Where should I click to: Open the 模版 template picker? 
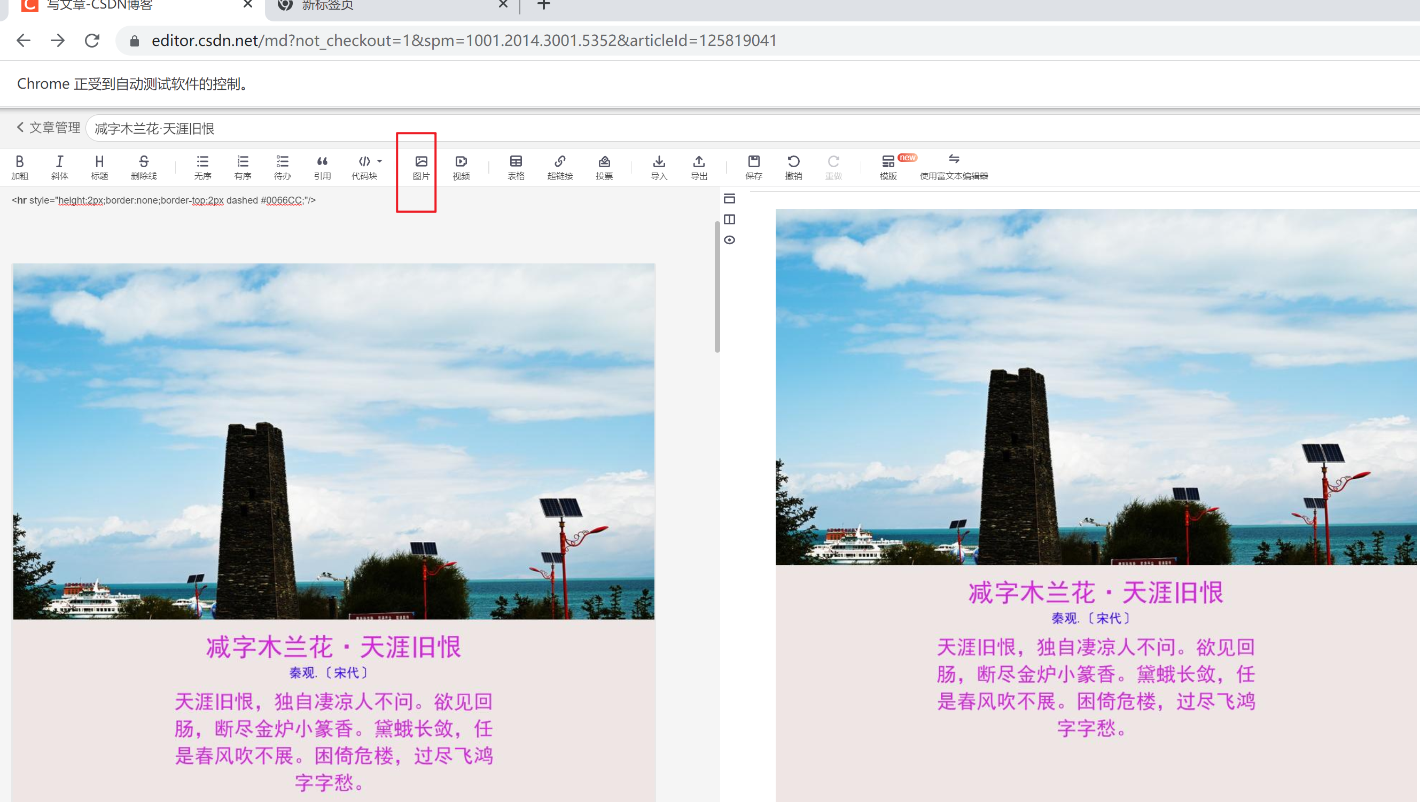pos(887,167)
